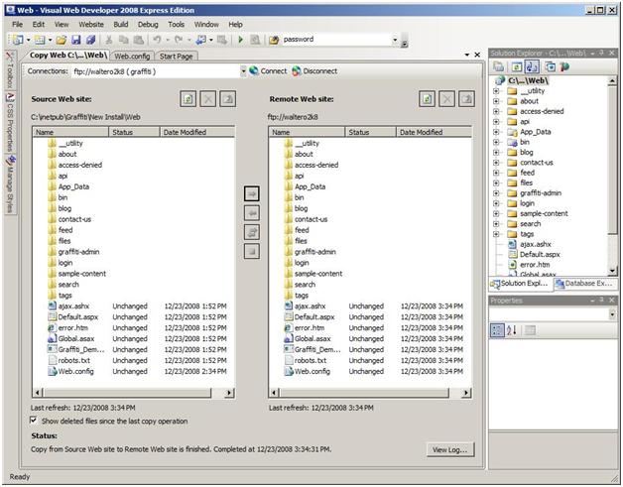Click the Open File toolbar icon
The height and width of the screenshot is (487, 623).
point(62,40)
